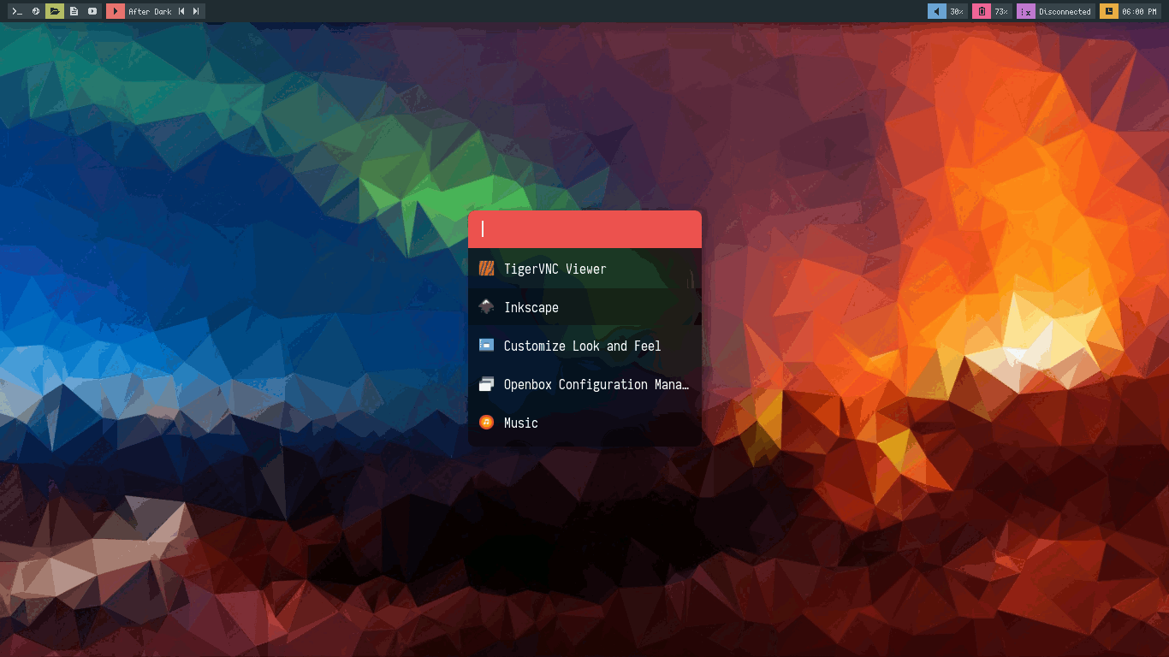The width and height of the screenshot is (1169, 657).
Task: Open the video media workspace icon
Action: point(92,11)
